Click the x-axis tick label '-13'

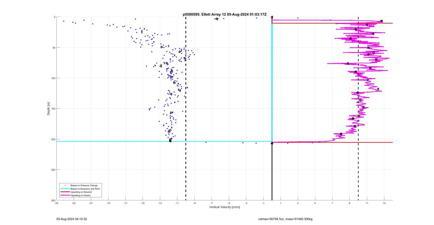click(160, 203)
